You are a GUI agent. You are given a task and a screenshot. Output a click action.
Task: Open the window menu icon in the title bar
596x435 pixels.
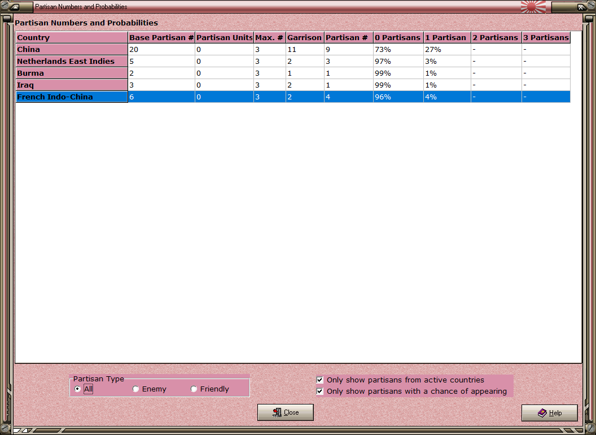[x=15, y=6]
